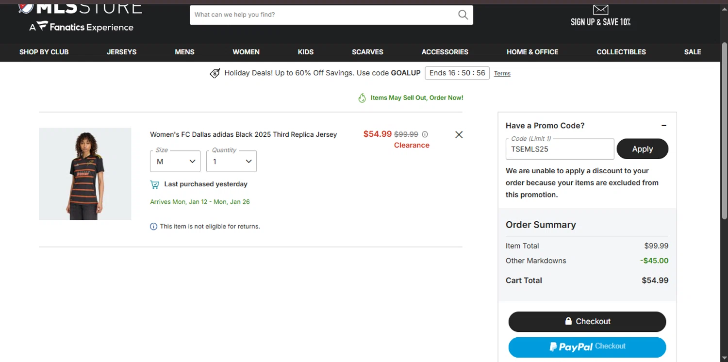Click the MLS Store logo
This screenshot has height=362, width=728.
tap(80, 8)
